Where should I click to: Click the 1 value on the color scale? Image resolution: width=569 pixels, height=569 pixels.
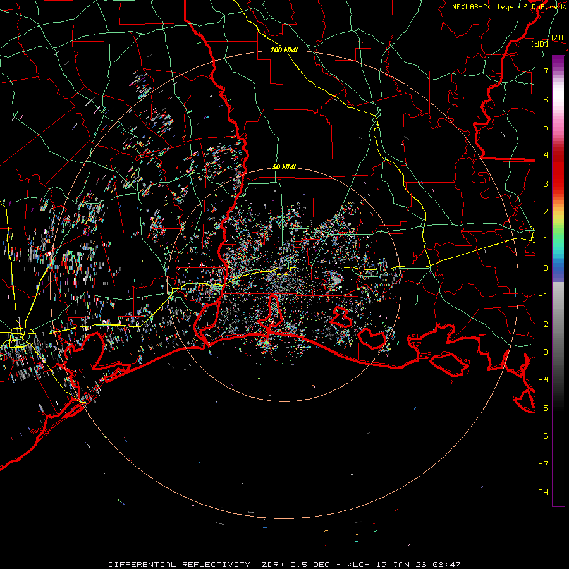click(546, 240)
